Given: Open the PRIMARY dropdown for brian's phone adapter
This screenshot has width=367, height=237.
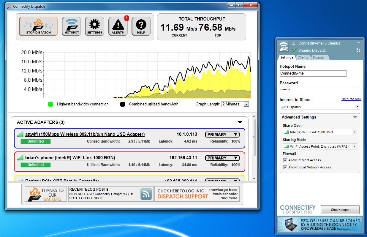Looking at the screenshot, I should 222,158.
